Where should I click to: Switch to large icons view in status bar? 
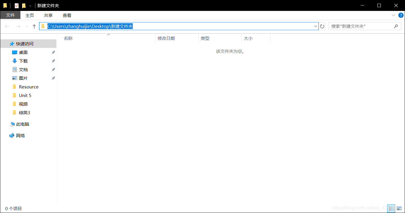pos(399,208)
